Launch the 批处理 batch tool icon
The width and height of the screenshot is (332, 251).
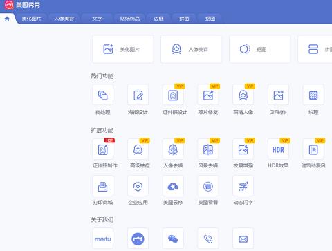point(103,95)
